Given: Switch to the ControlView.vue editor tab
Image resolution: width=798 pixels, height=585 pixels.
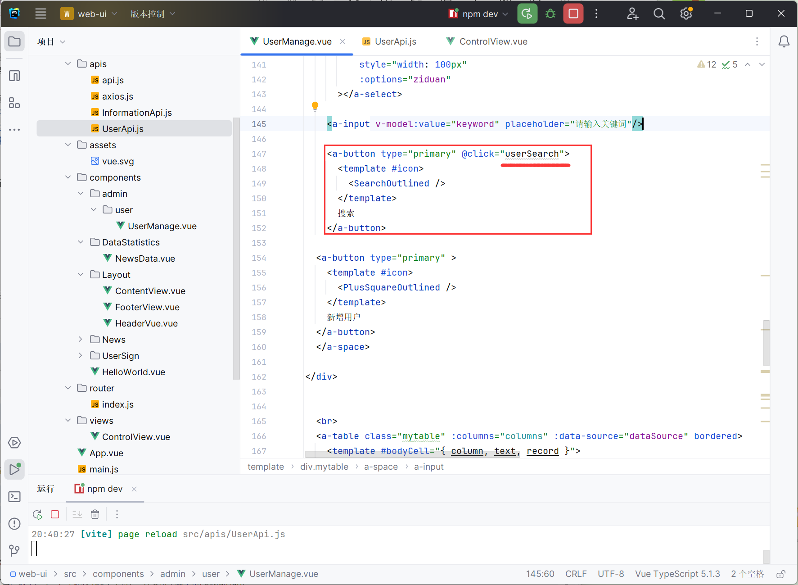Looking at the screenshot, I should pos(487,41).
